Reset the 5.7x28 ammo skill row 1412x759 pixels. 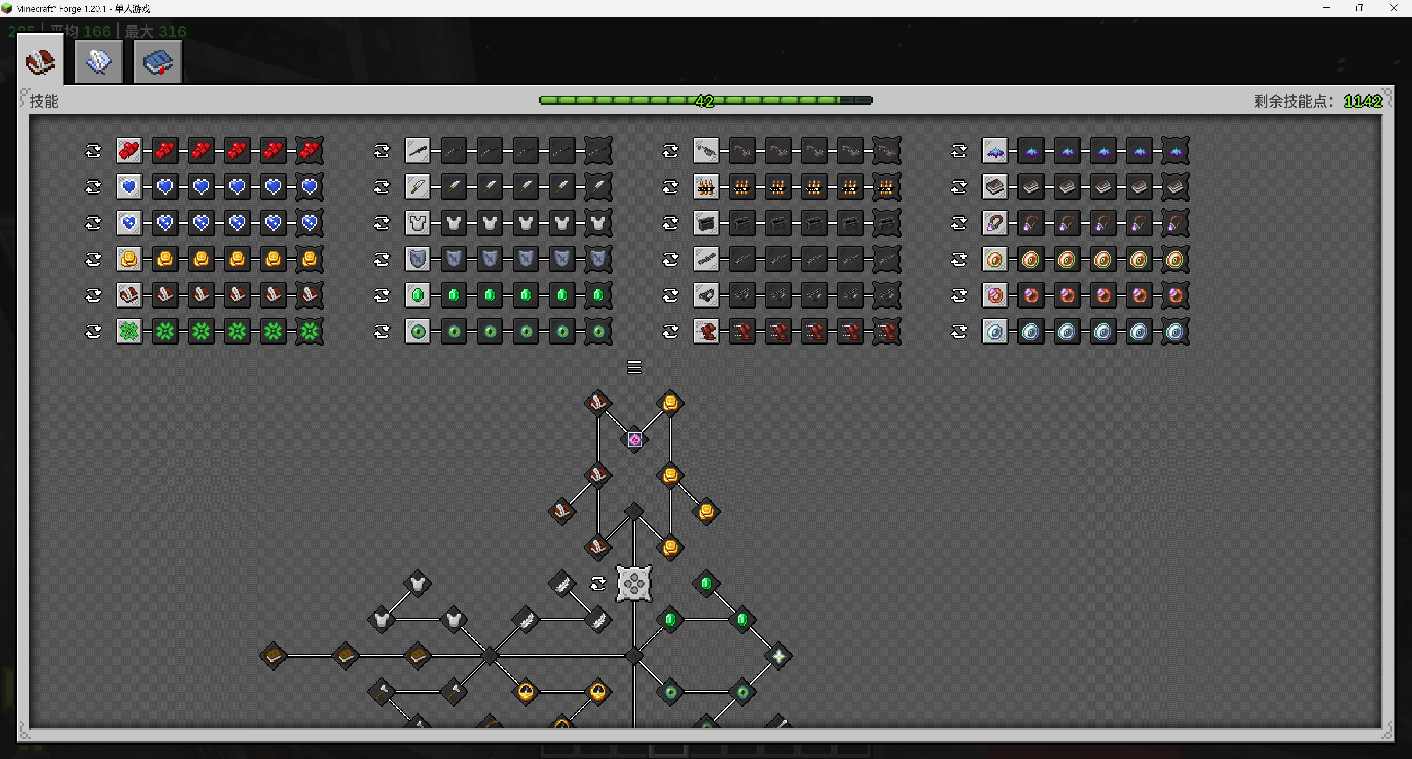(670, 187)
